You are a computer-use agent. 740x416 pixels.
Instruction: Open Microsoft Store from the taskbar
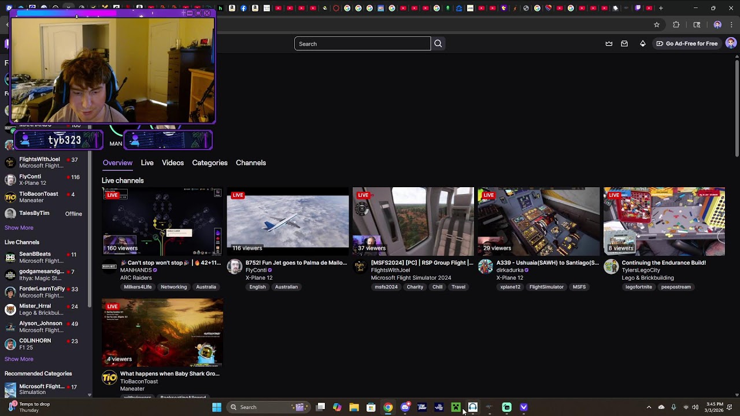[371, 407]
